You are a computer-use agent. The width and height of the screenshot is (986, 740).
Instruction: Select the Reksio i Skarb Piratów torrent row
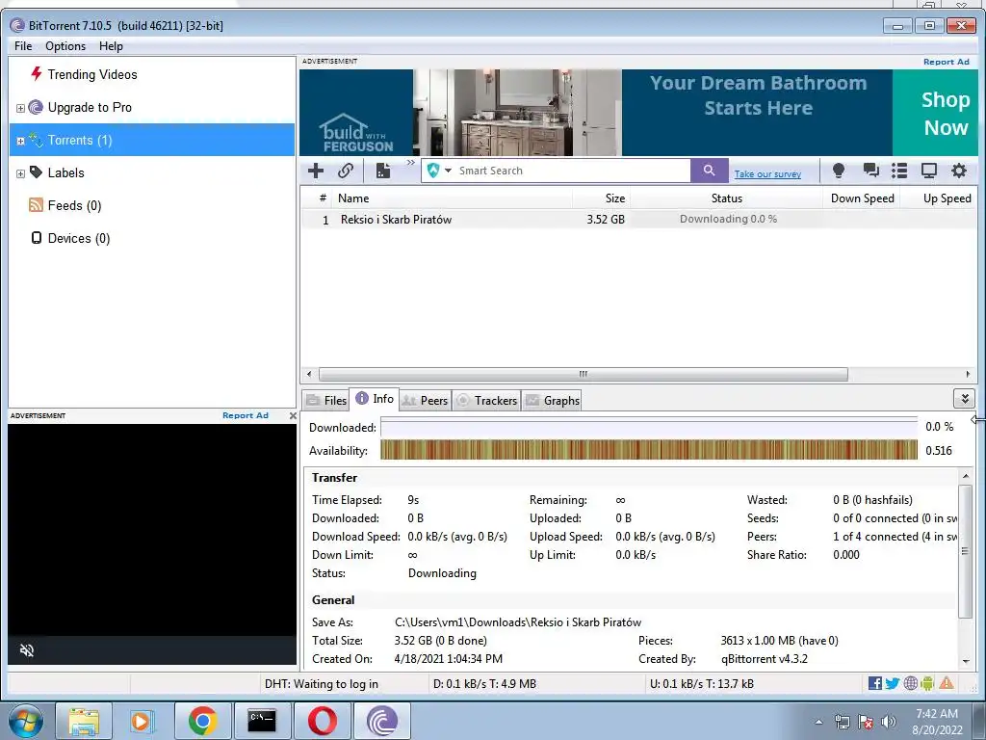[638, 219]
